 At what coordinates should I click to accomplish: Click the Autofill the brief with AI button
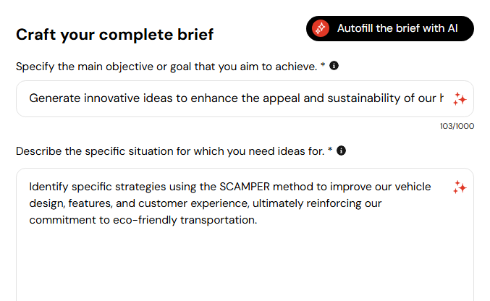pyautogui.click(x=389, y=28)
